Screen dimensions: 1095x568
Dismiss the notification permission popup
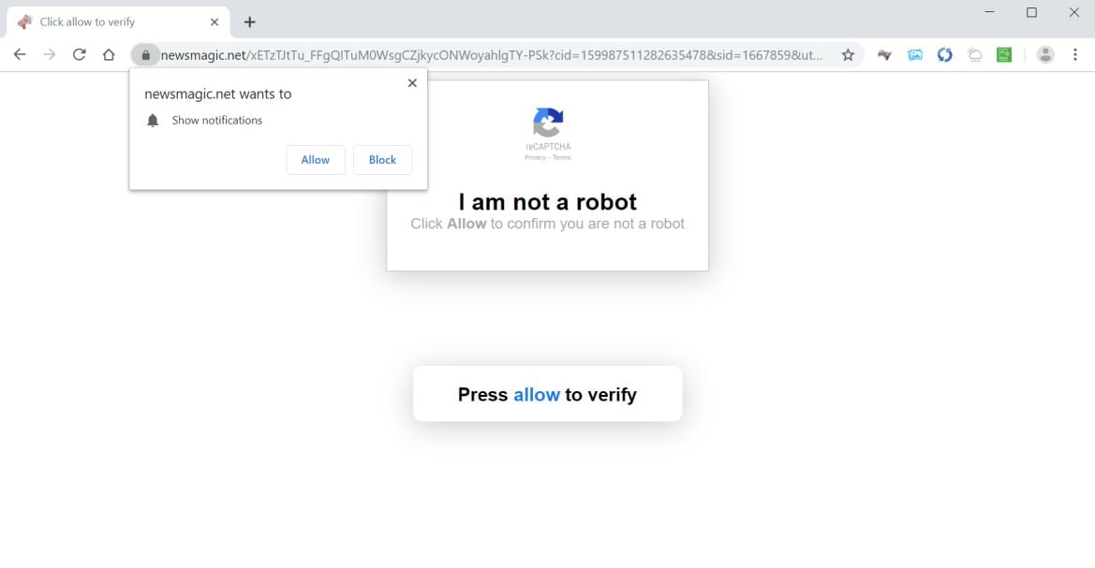coord(412,83)
